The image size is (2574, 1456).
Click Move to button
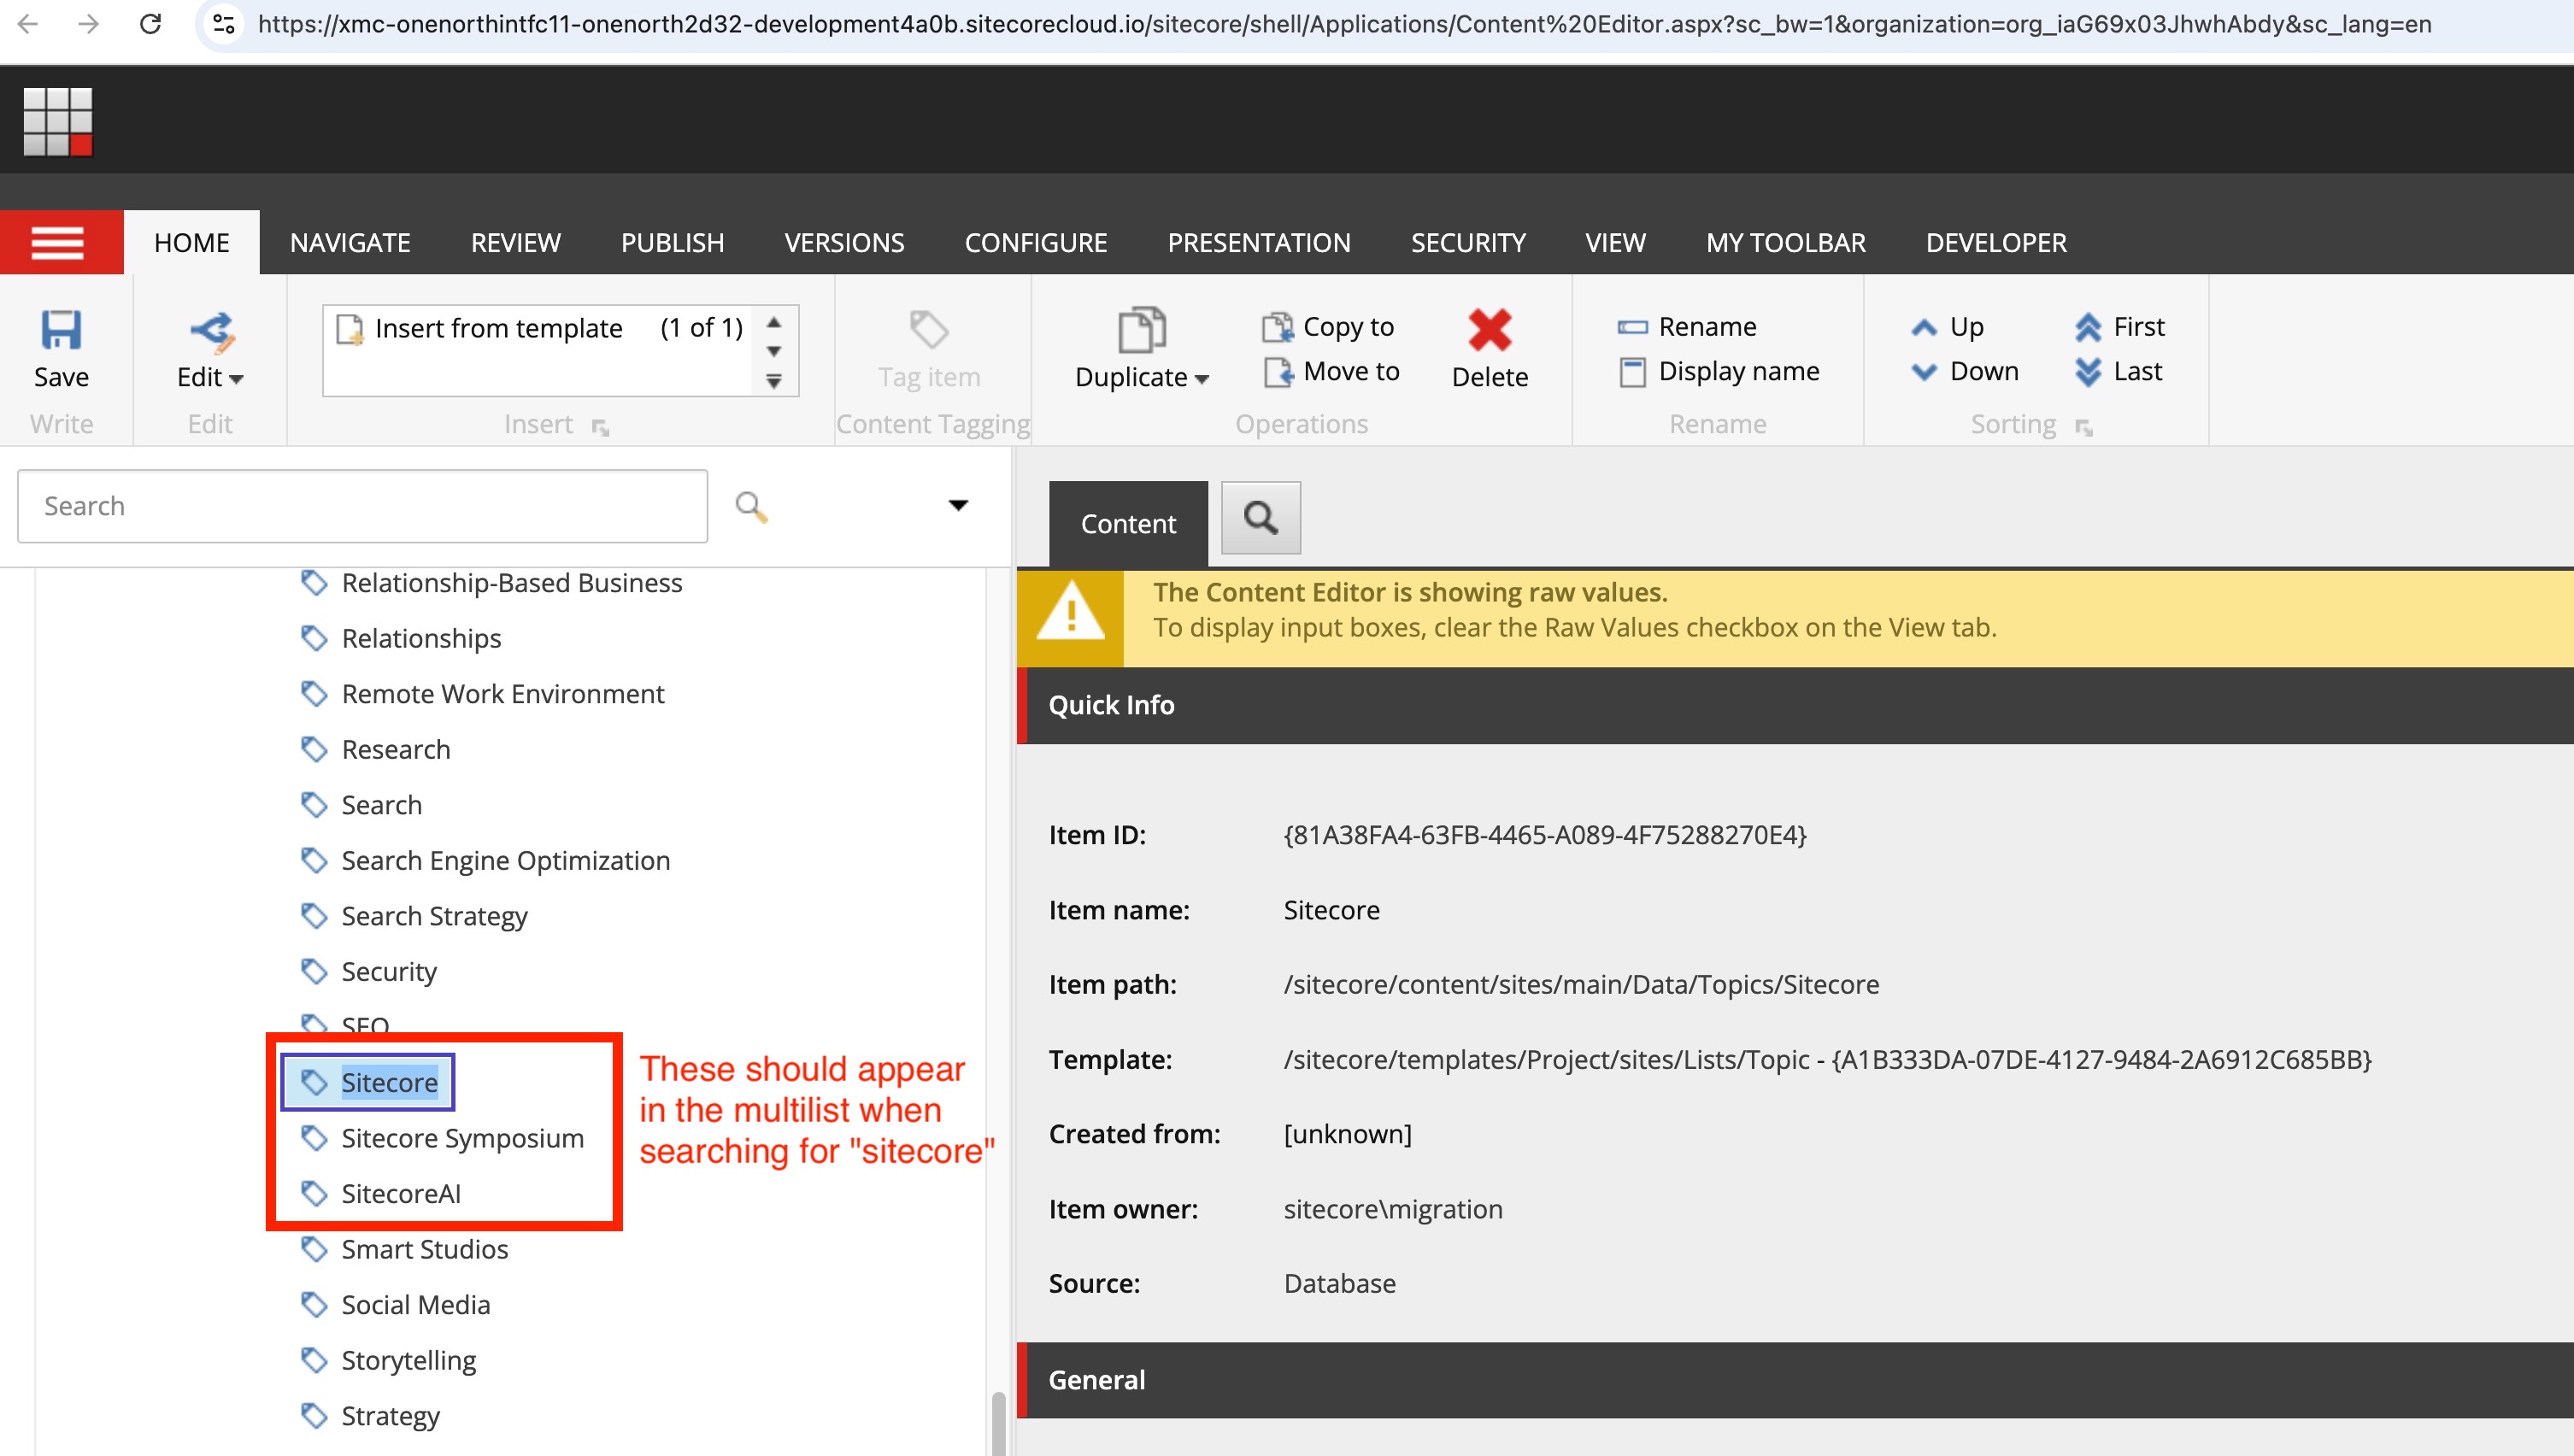[x=1331, y=371]
